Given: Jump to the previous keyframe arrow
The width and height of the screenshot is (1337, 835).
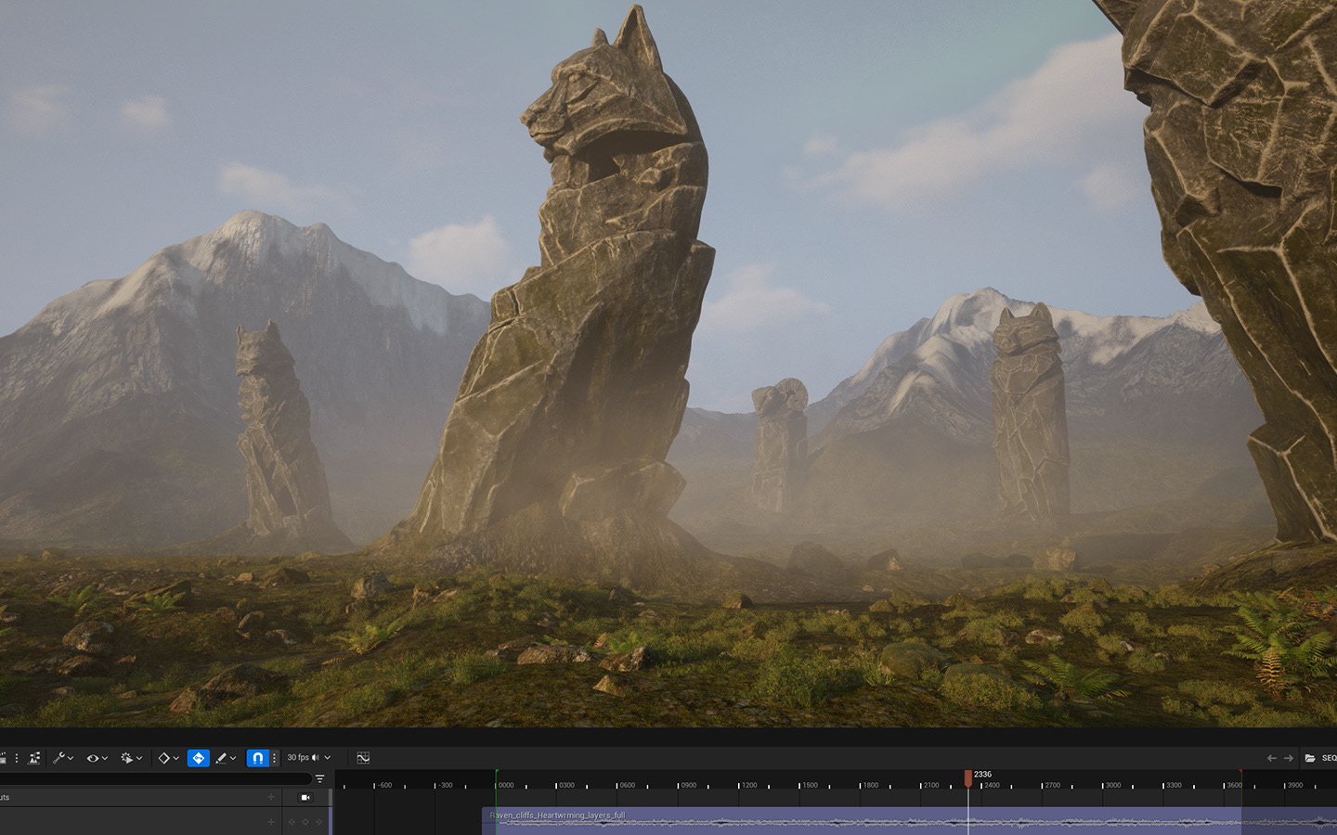Looking at the screenshot, I should (292, 822).
